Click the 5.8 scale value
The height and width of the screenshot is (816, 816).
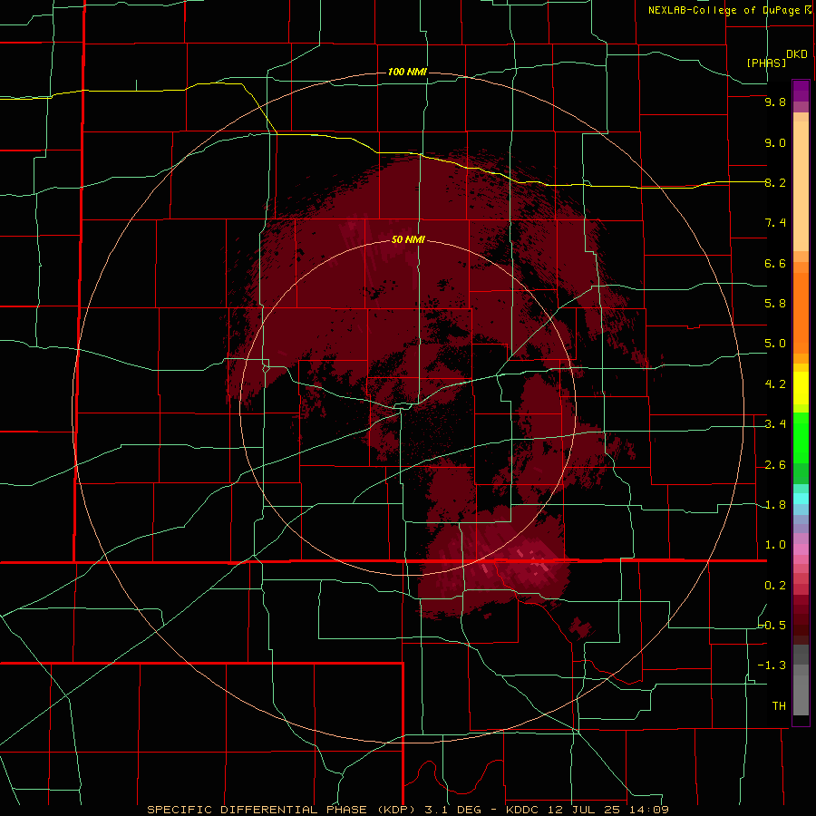click(775, 304)
